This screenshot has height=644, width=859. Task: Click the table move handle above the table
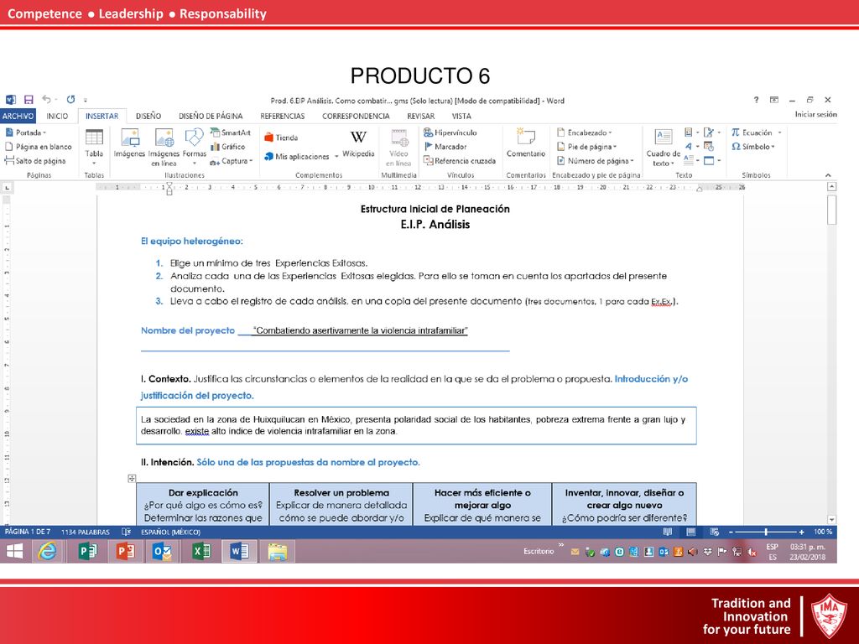coord(132,479)
